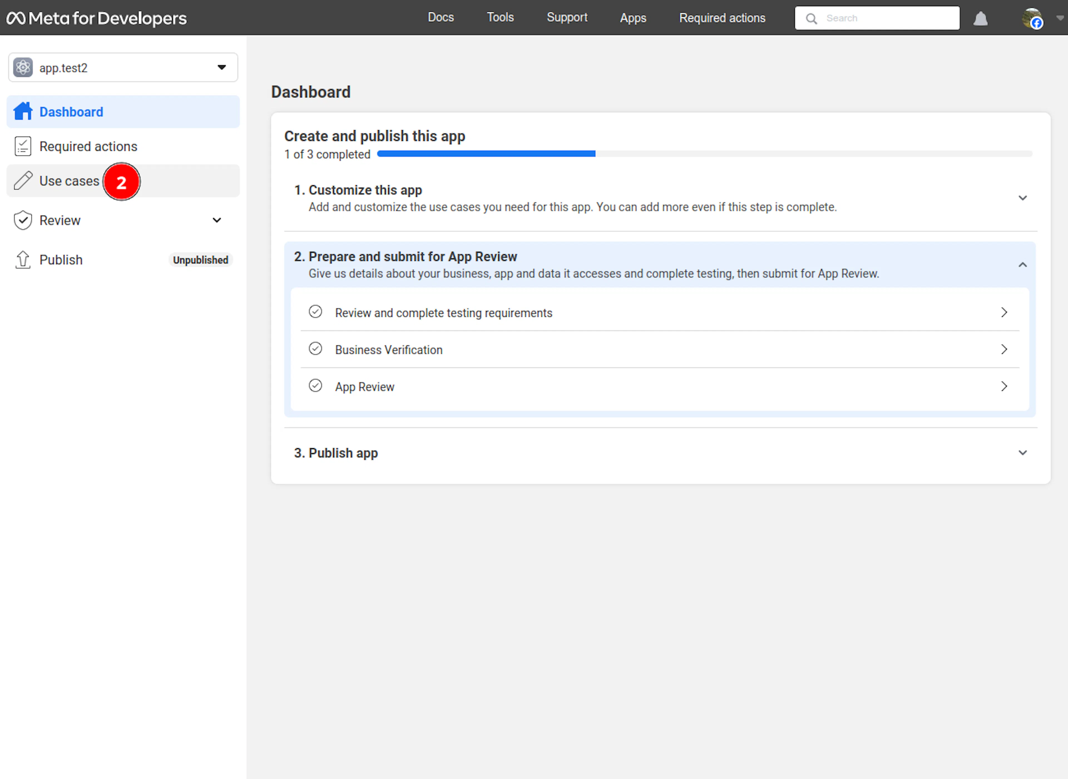Open Business Verification

click(660, 349)
